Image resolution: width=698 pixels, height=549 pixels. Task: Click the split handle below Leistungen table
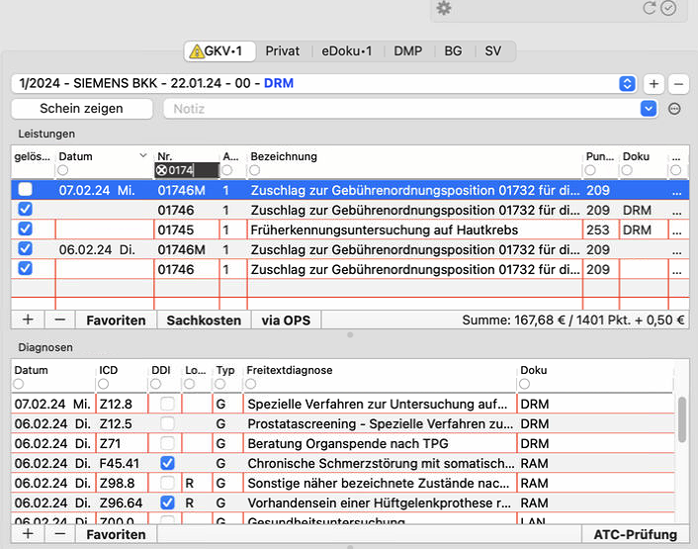click(350, 334)
